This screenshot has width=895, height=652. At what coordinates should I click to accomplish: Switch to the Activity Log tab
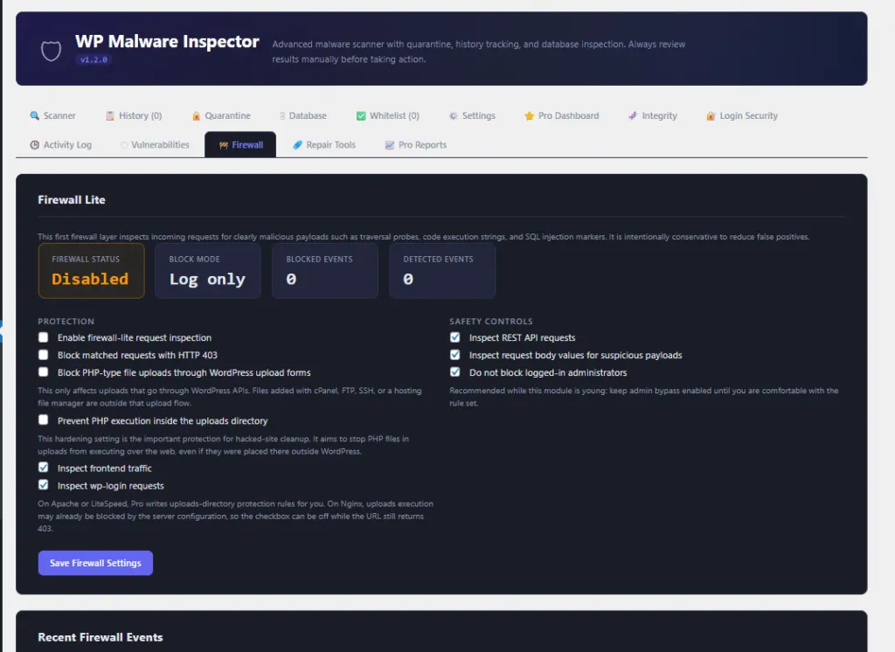click(x=60, y=144)
